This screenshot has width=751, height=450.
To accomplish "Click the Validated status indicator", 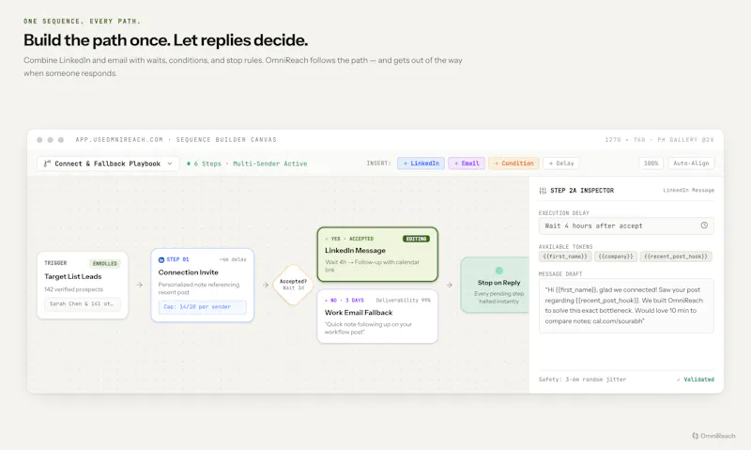I will tap(696, 380).
